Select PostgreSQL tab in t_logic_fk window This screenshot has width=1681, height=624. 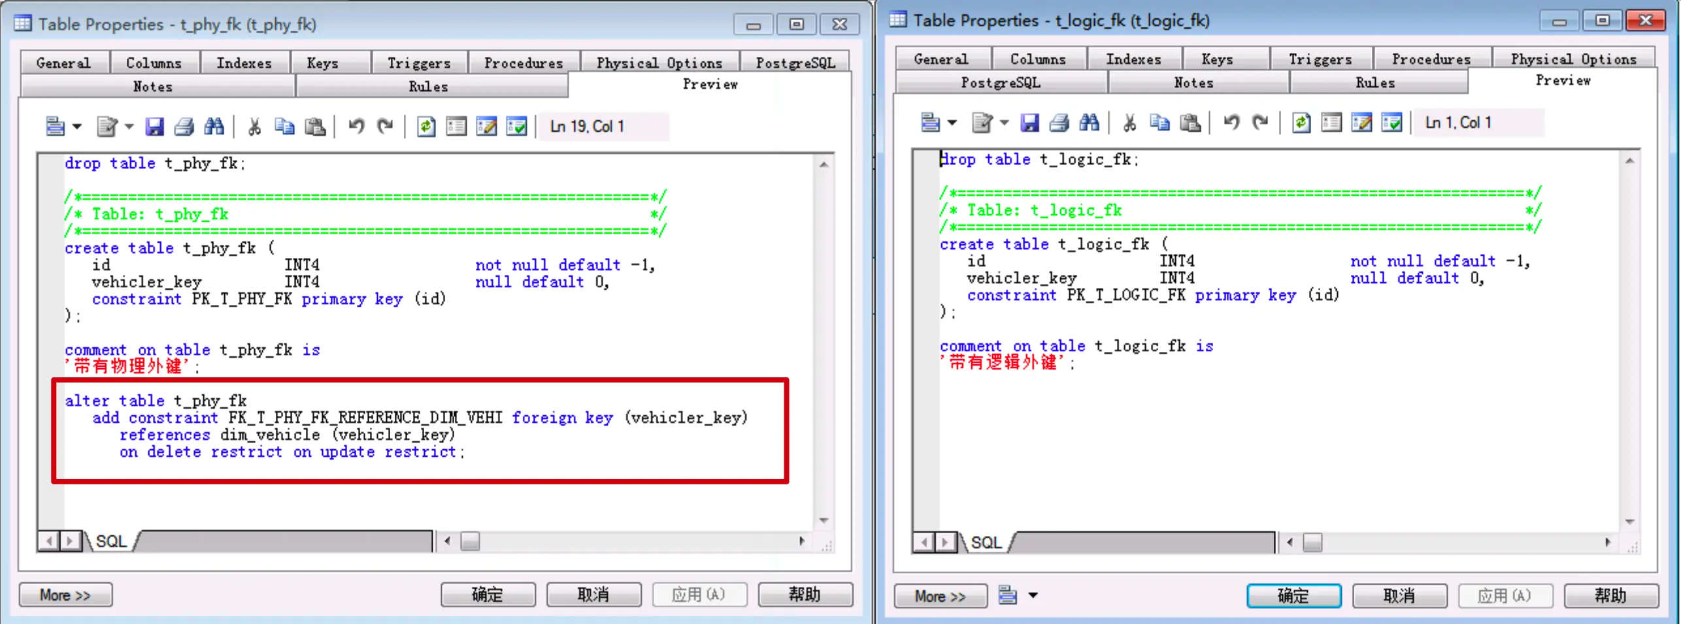(1001, 83)
